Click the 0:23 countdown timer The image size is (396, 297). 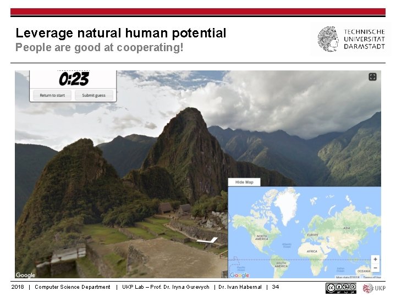coord(74,79)
